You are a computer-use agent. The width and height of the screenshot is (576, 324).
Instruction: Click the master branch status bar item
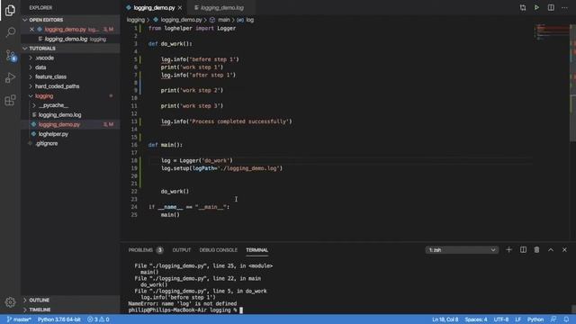click(x=19, y=319)
